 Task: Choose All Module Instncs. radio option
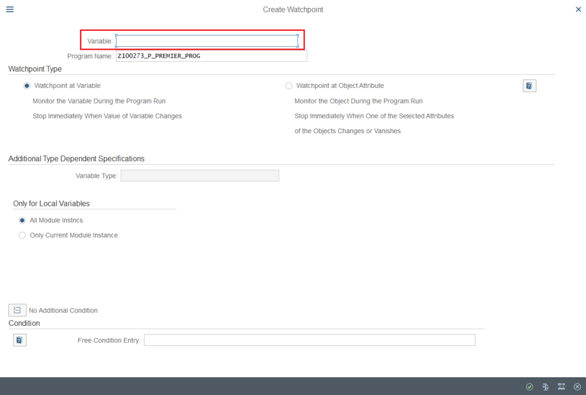[22, 220]
